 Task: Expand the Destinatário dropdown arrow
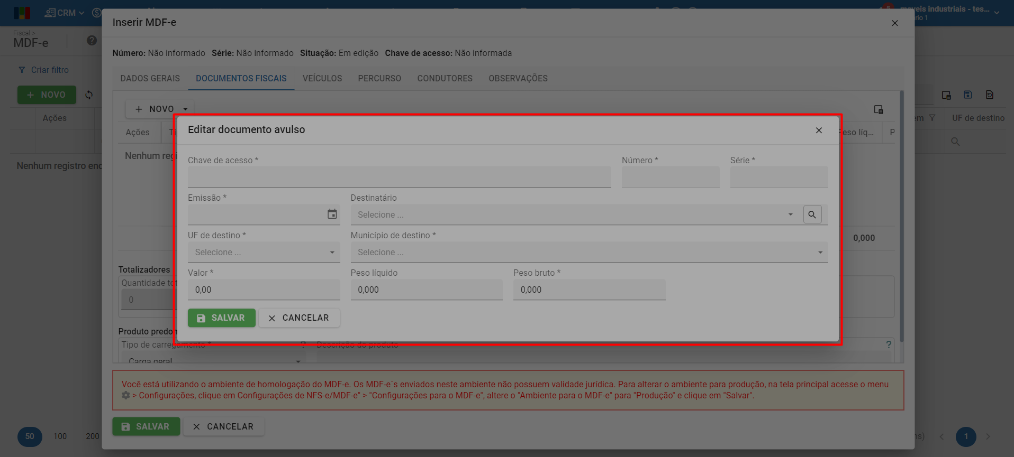pos(790,214)
